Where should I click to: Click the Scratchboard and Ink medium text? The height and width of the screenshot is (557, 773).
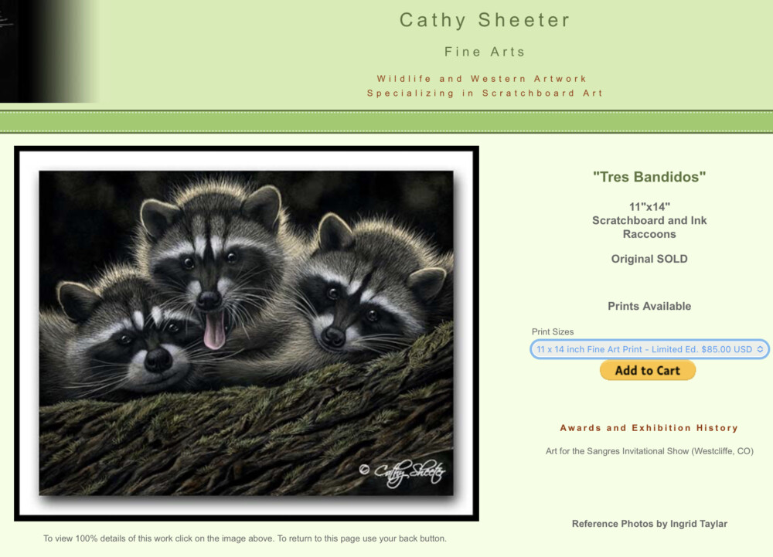coord(649,221)
